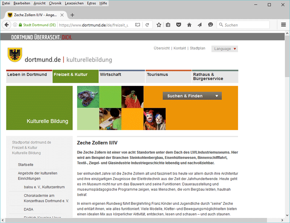Click the masked figures thumbnail image

155,119
